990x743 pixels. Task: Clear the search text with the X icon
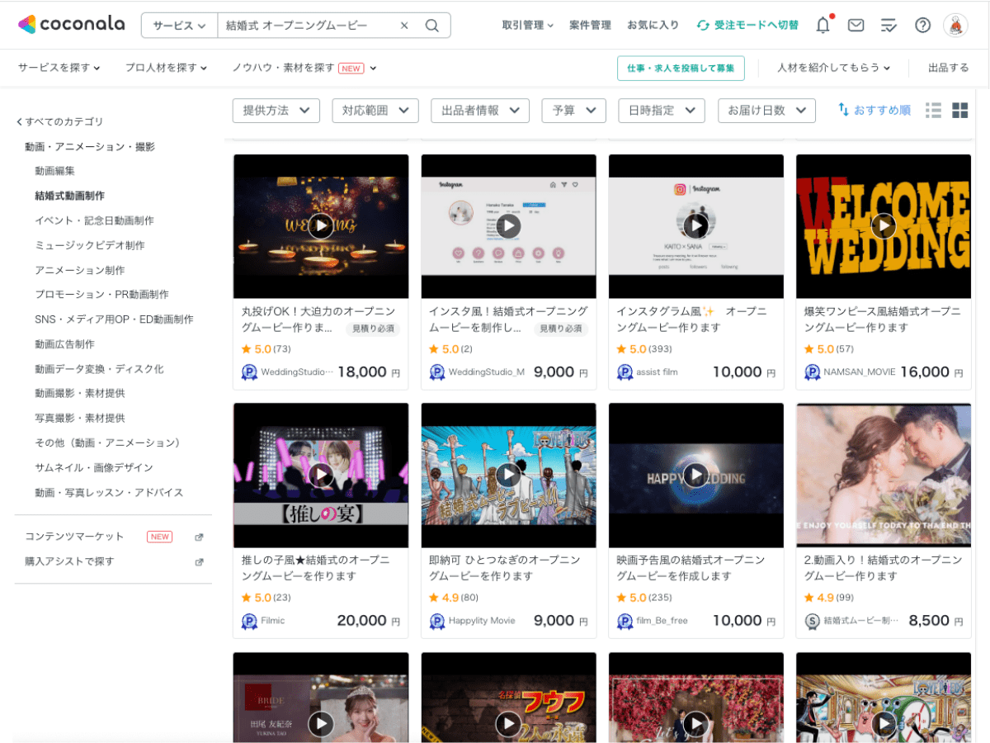(404, 26)
